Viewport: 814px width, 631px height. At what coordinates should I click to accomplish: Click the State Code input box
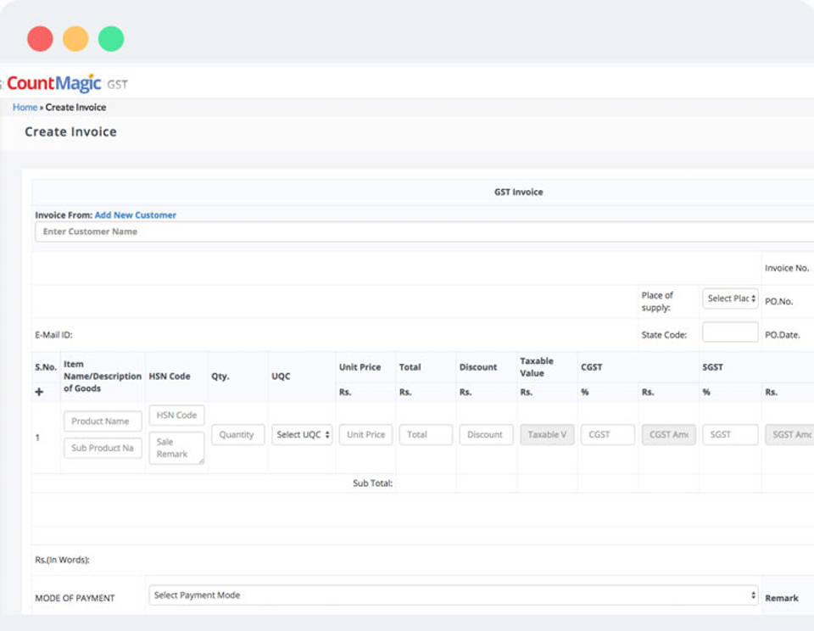point(730,332)
